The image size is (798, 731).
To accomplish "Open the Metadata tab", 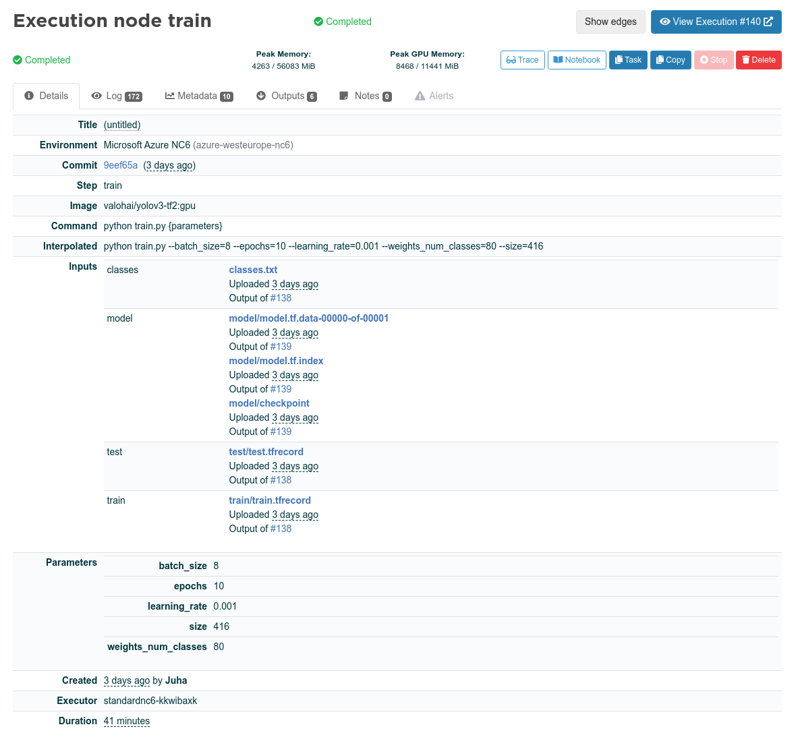I will [x=199, y=96].
